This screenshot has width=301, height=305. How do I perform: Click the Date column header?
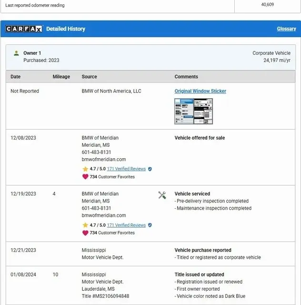[x=16, y=77]
